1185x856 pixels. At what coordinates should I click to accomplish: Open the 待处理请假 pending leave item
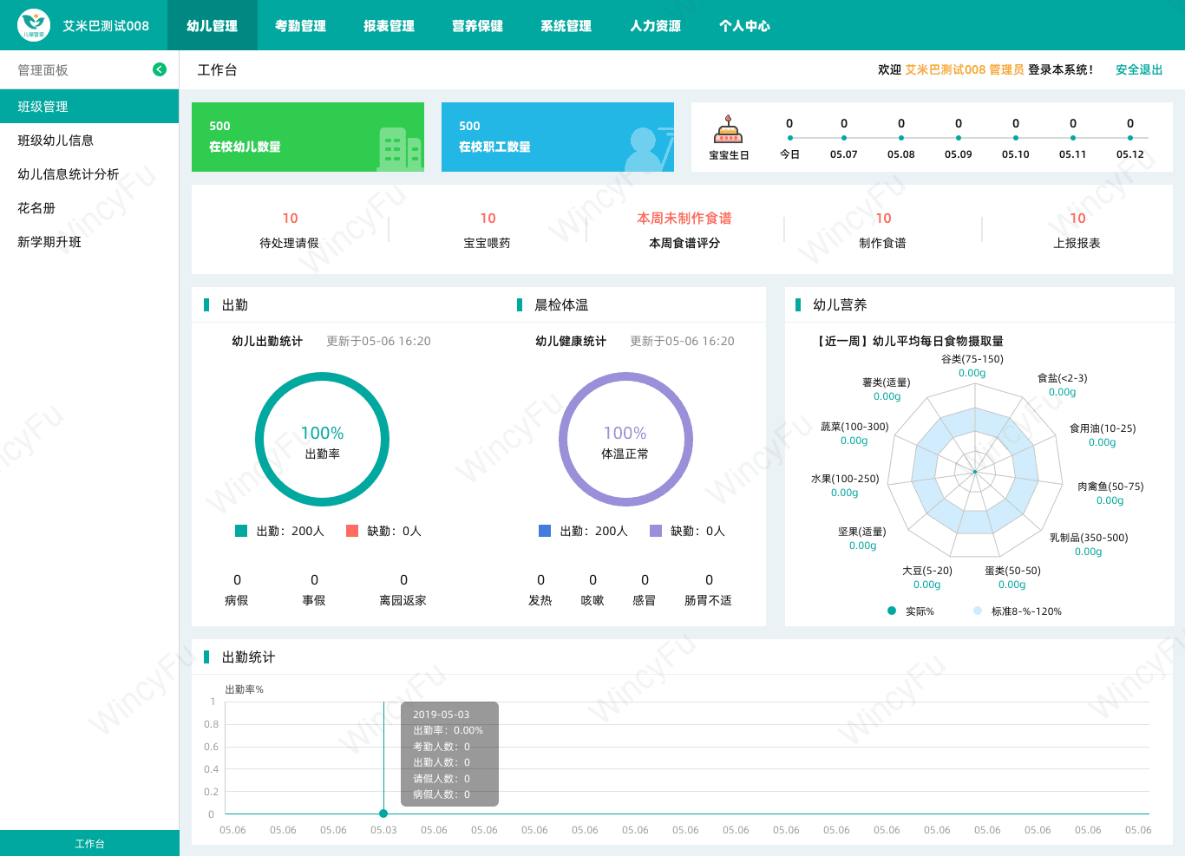point(290,230)
